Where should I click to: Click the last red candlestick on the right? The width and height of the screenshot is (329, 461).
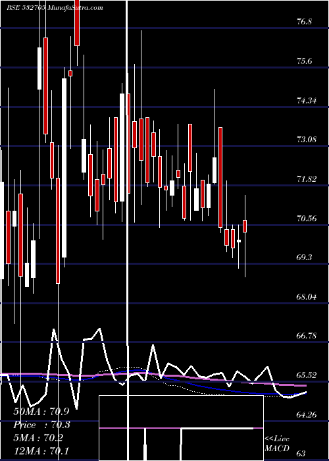pos(245,226)
